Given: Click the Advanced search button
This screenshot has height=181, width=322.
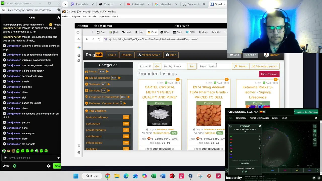Looking at the screenshot, I should click(x=264, y=66).
